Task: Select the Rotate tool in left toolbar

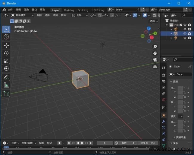Action: pos(6,53)
